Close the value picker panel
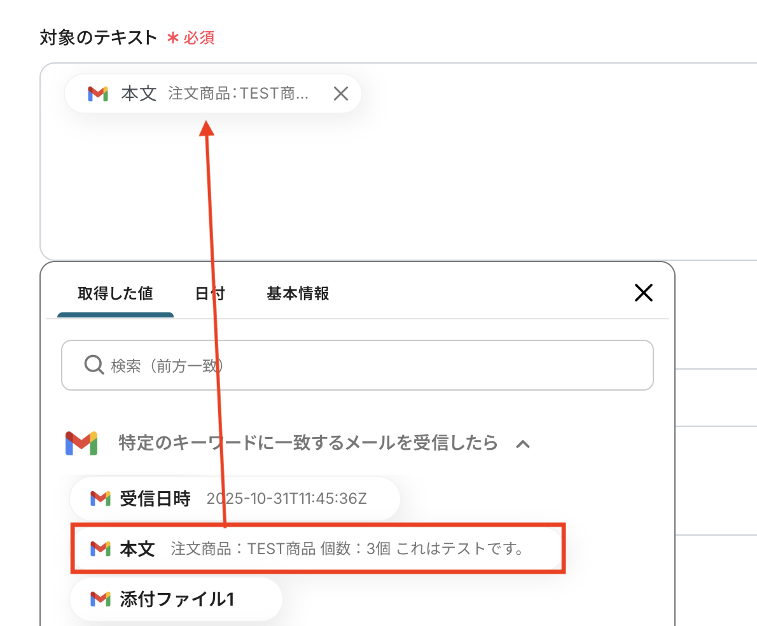This screenshot has height=626, width=757. (x=644, y=293)
